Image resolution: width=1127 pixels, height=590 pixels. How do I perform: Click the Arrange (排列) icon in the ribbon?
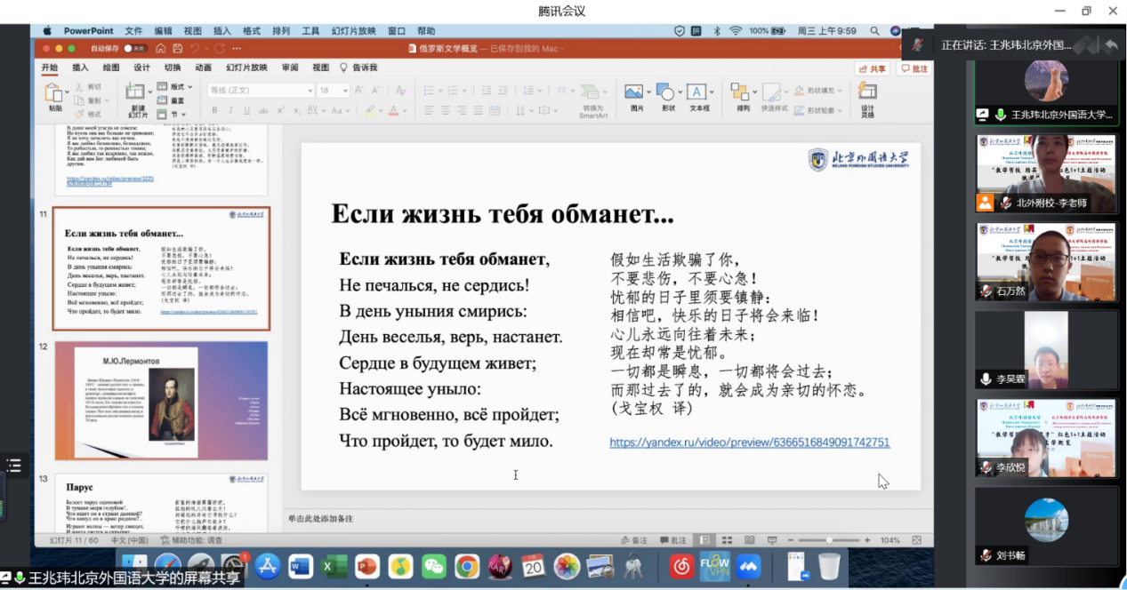(x=740, y=92)
